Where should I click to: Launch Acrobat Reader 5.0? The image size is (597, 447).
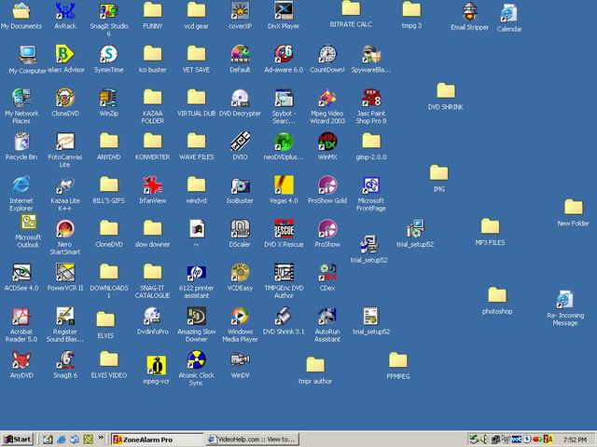(x=21, y=317)
